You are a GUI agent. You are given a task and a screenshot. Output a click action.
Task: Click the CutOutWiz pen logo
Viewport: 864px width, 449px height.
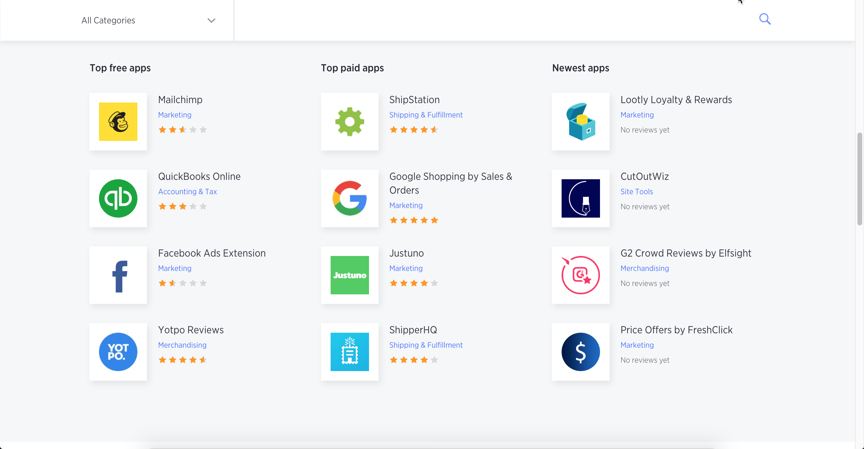coord(580,198)
